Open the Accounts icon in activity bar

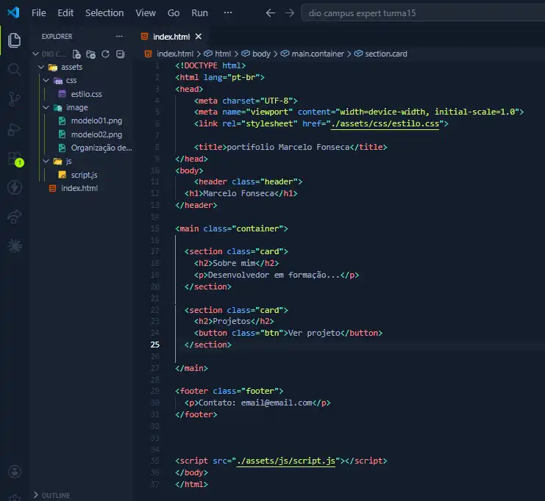(14, 471)
